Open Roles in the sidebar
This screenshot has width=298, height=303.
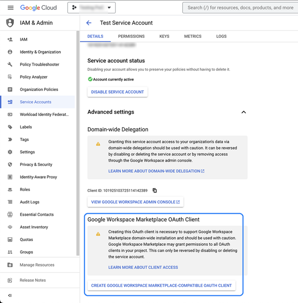(x=25, y=190)
